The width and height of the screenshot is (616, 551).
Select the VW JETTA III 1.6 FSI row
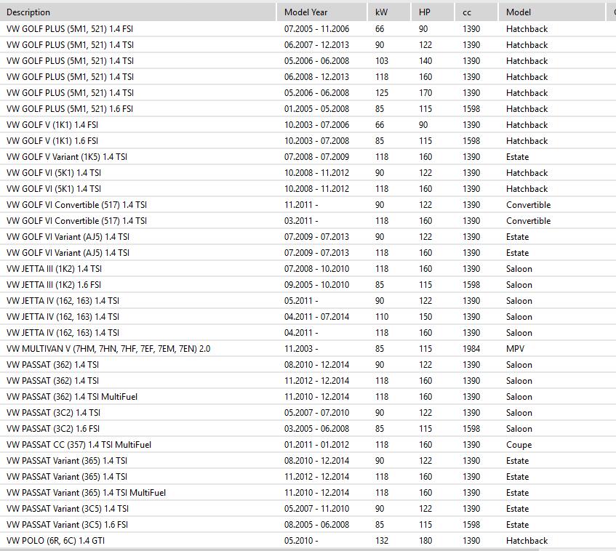tap(54, 285)
